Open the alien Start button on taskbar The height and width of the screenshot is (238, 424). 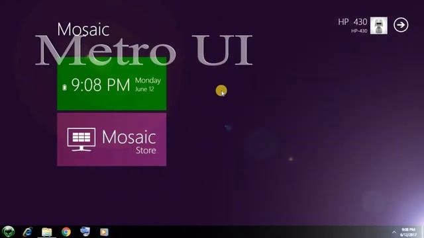9,232
